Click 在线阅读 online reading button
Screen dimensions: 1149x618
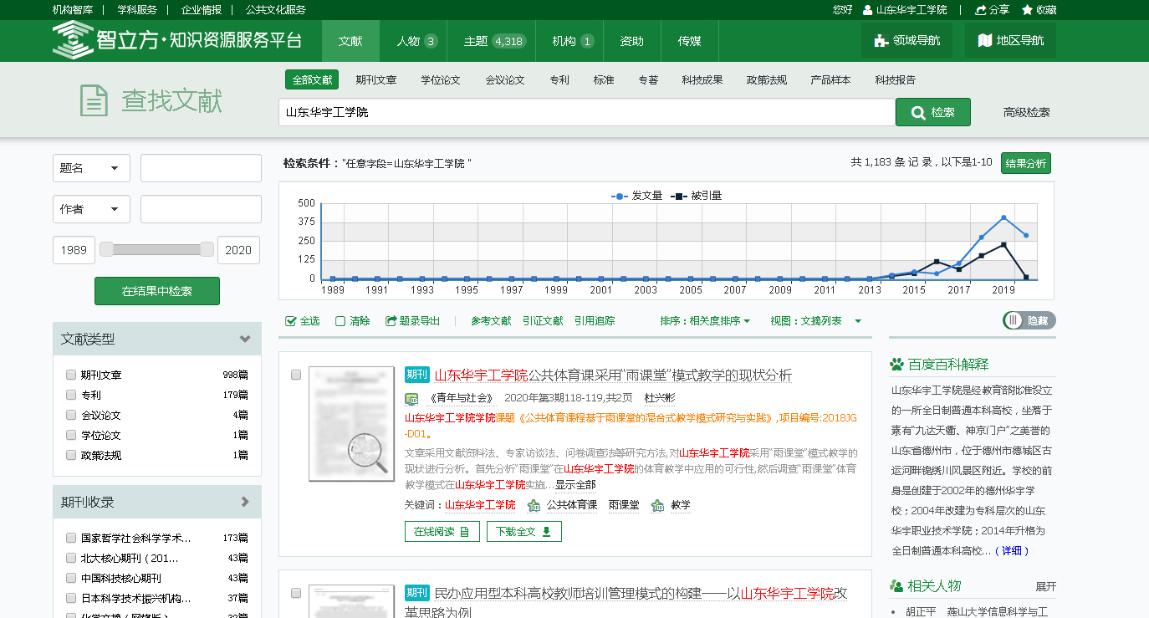point(442,532)
